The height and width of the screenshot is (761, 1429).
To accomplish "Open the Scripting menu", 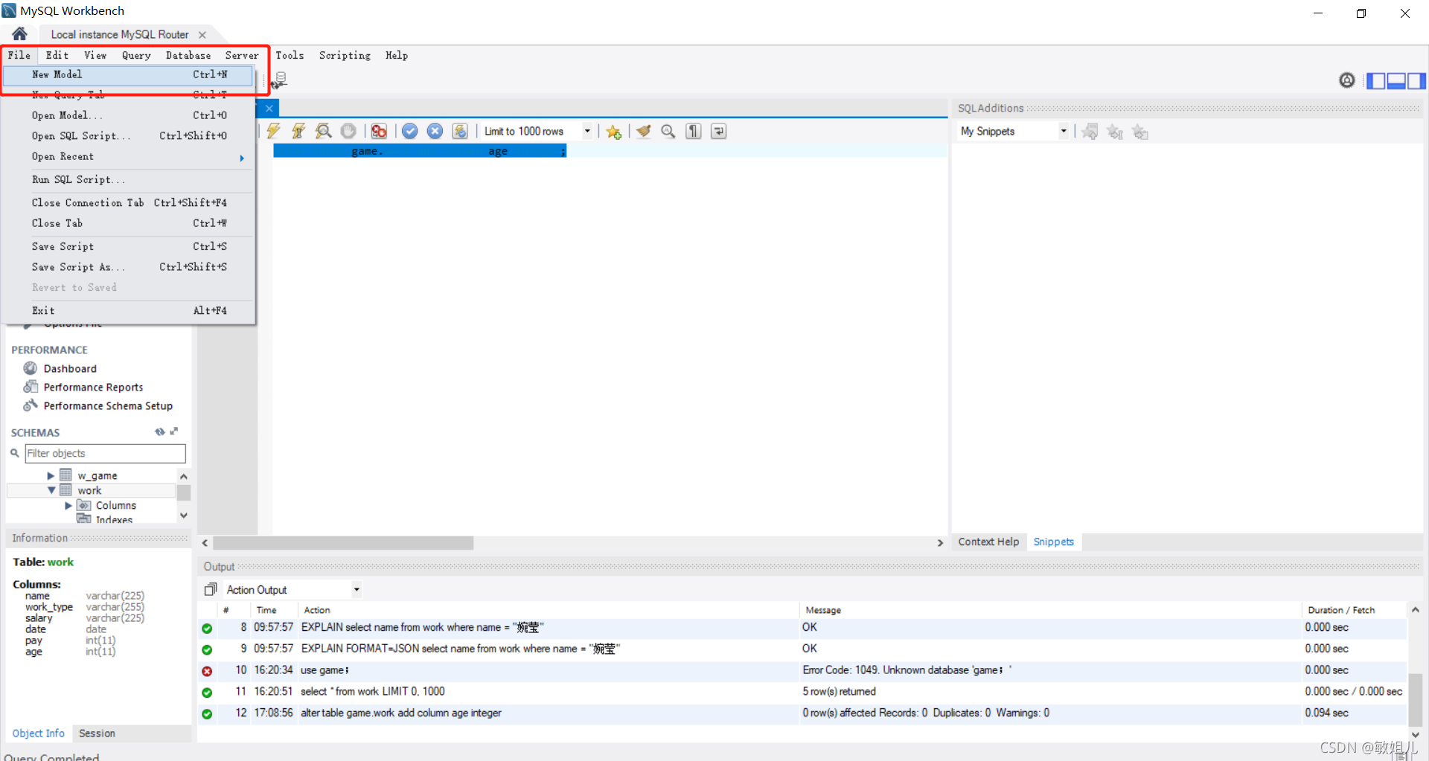I will pos(345,55).
